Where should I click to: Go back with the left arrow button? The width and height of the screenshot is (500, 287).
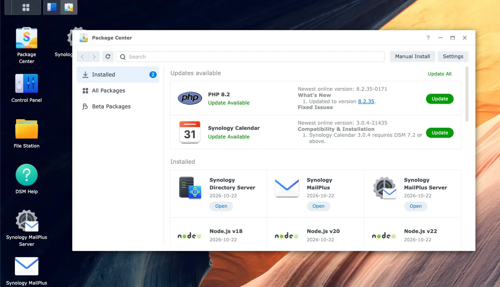tap(82, 56)
